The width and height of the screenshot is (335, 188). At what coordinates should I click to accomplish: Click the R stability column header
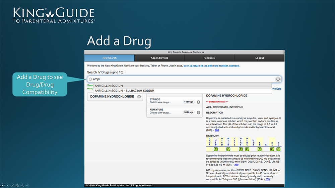click(266, 145)
